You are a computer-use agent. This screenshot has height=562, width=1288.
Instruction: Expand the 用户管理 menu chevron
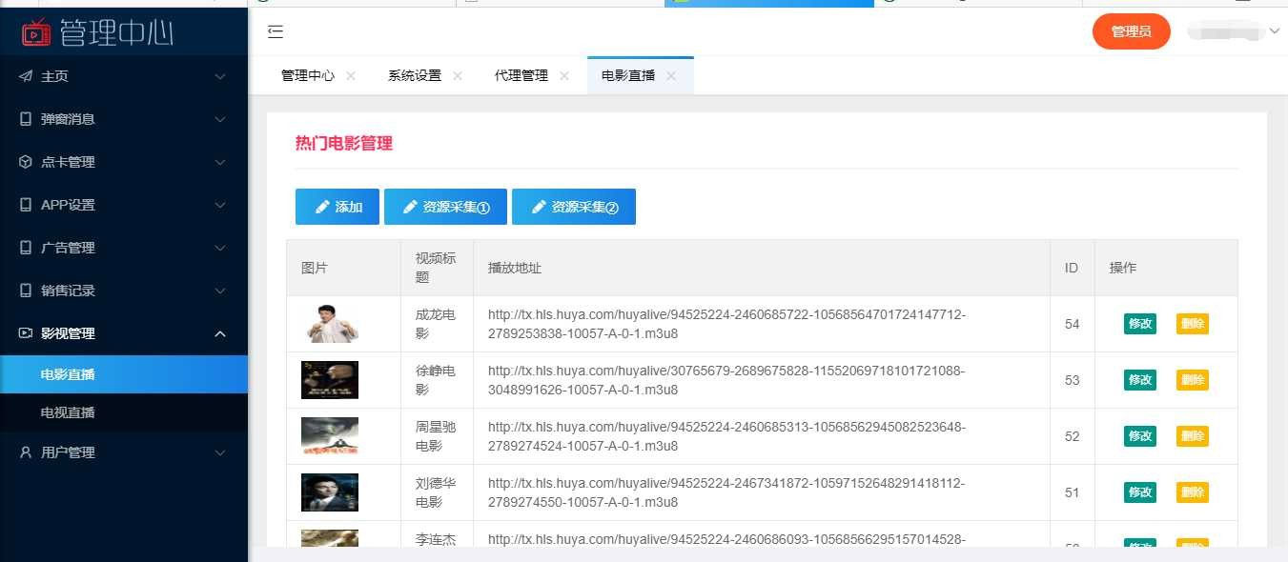point(220,452)
